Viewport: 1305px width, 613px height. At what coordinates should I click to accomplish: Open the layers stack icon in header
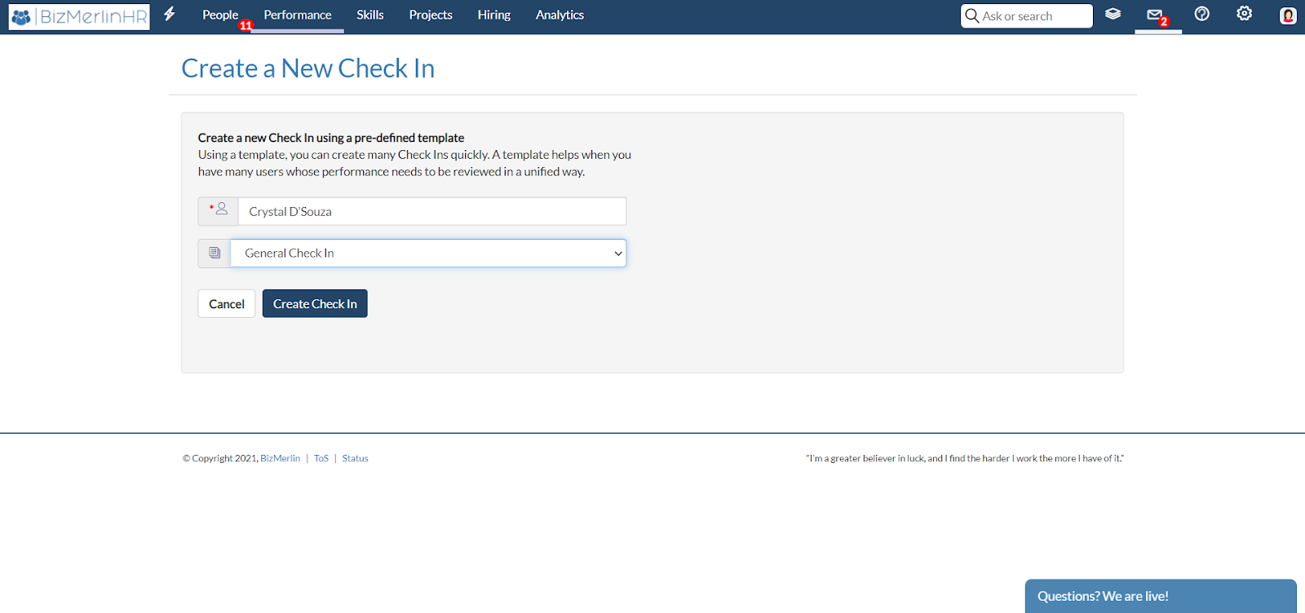click(1113, 14)
